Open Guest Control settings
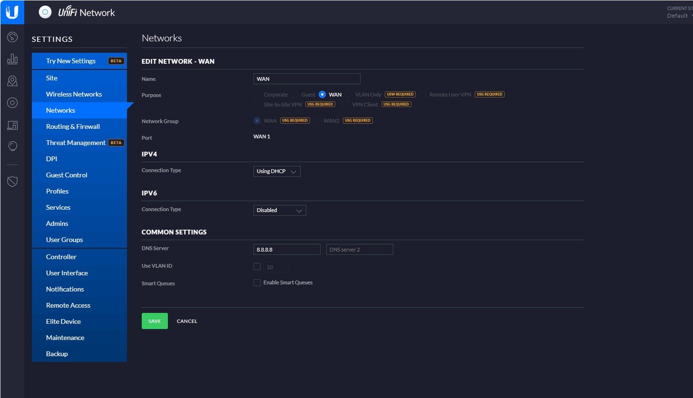Image resolution: width=693 pixels, height=398 pixels. [x=79, y=175]
